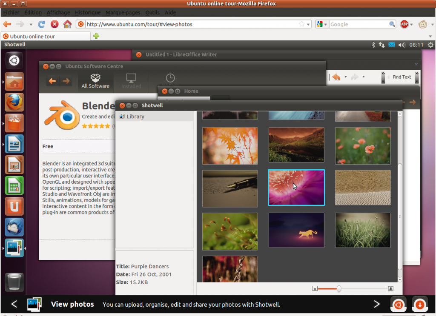Image resolution: width=436 pixels, height=316 pixels.
Task: Launch LibreOffice Calc from the launcher
Action: (x=14, y=185)
